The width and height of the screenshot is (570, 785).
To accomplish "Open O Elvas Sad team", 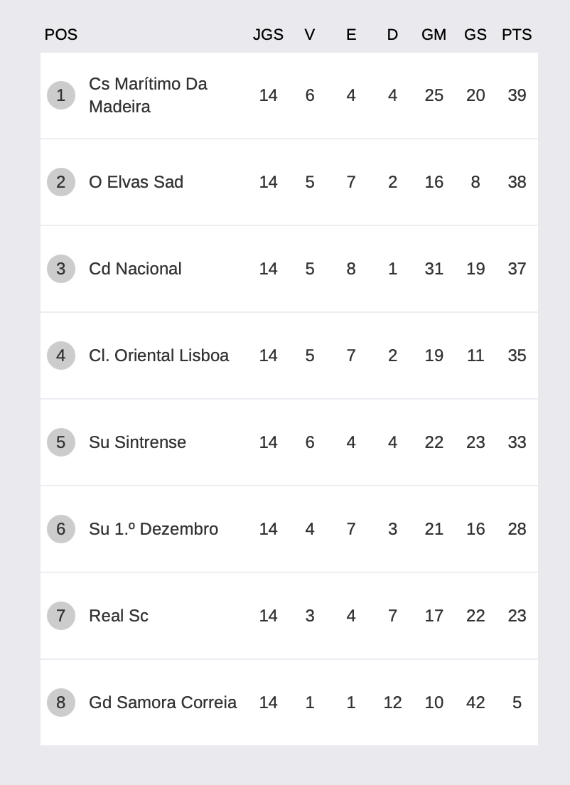I will click(136, 182).
